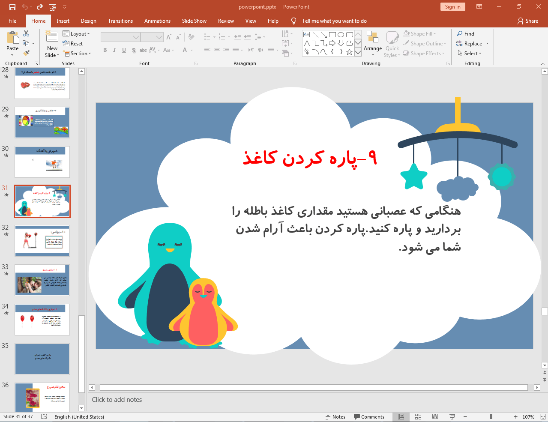Expand the Section dropdown
This screenshot has width=548, height=422.
coord(78,53)
